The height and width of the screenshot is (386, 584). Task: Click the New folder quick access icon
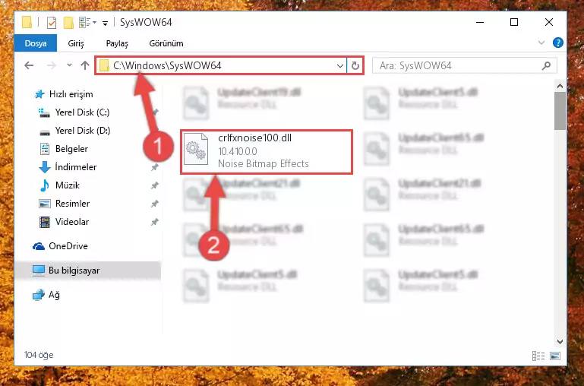68,23
